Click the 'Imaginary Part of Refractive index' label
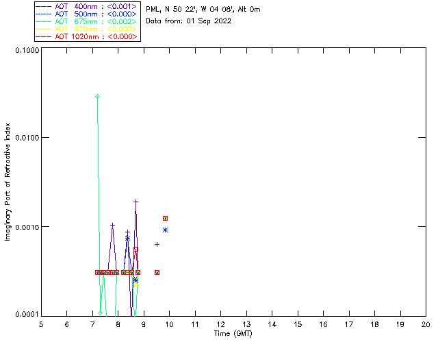This screenshot has height=351, width=438. (x=8, y=182)
